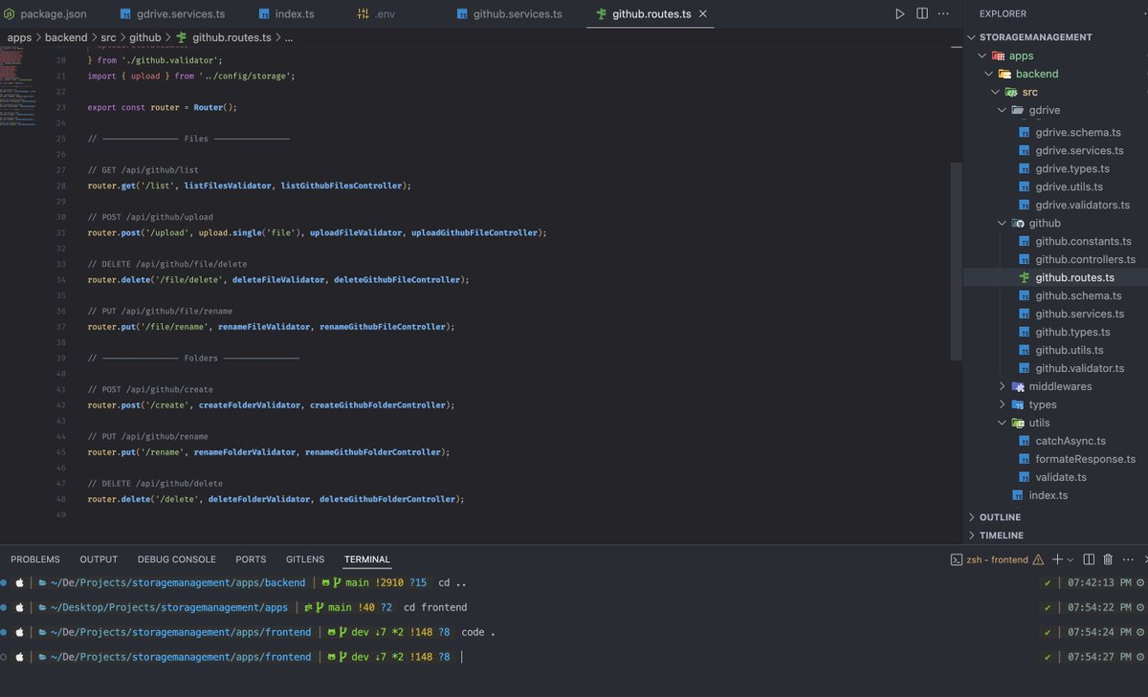Click the green routes icon of github.routes.ts in Explorer
This screenshot has width=1148, height=697.
(1024, 277)
